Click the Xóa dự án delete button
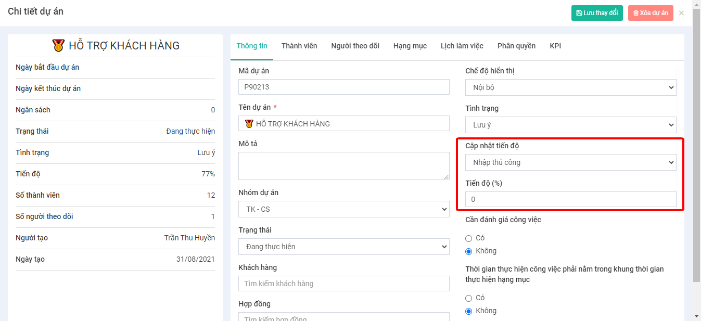The width and height of the screenshot is (701, 321). 650,13
